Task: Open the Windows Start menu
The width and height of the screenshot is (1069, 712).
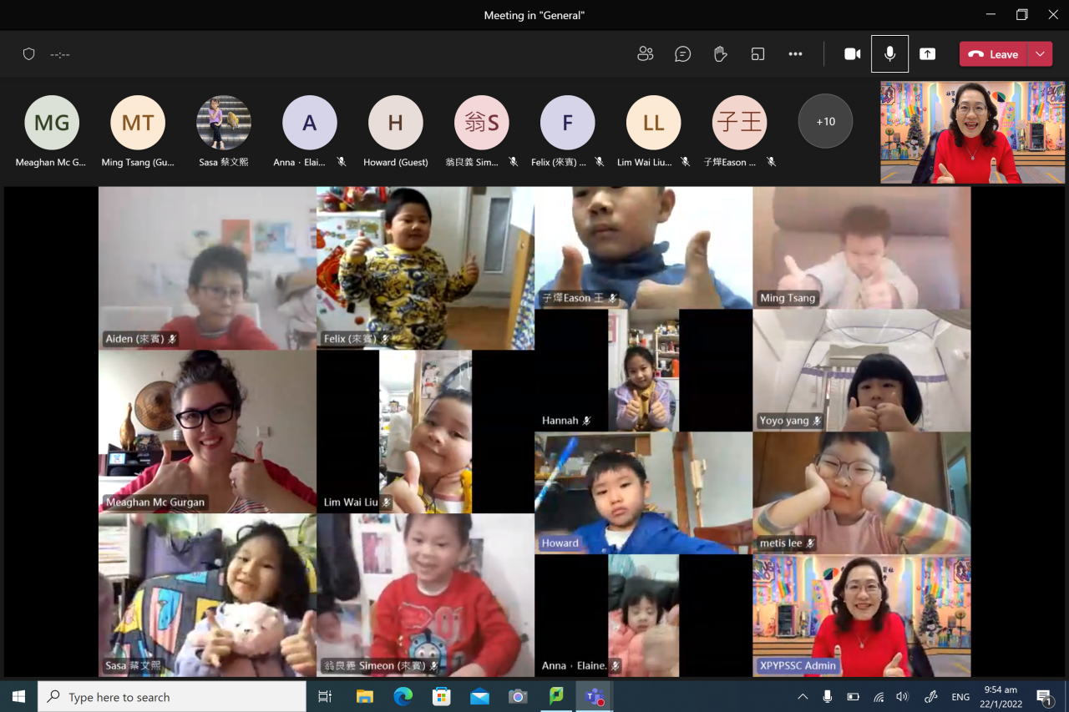Action: tap(18, 696)
